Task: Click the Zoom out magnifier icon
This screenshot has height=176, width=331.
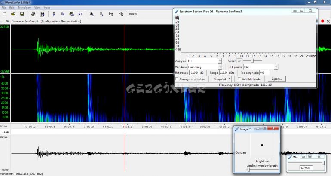Action: coord(101,14)
